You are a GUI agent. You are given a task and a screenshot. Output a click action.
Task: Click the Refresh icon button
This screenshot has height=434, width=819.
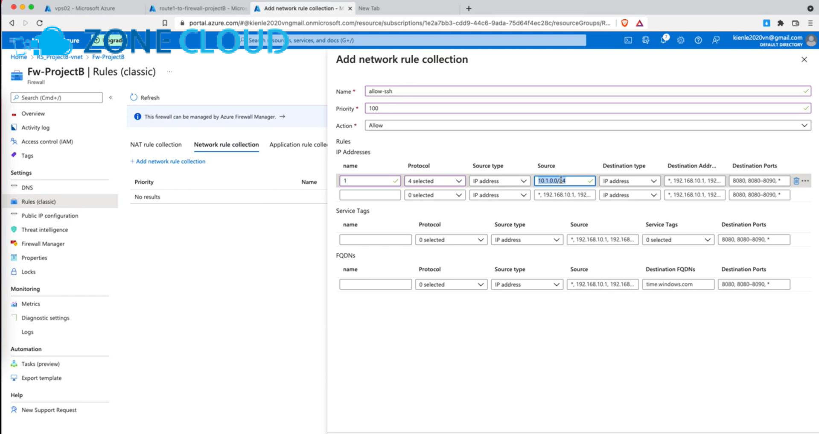click(134, 97)
